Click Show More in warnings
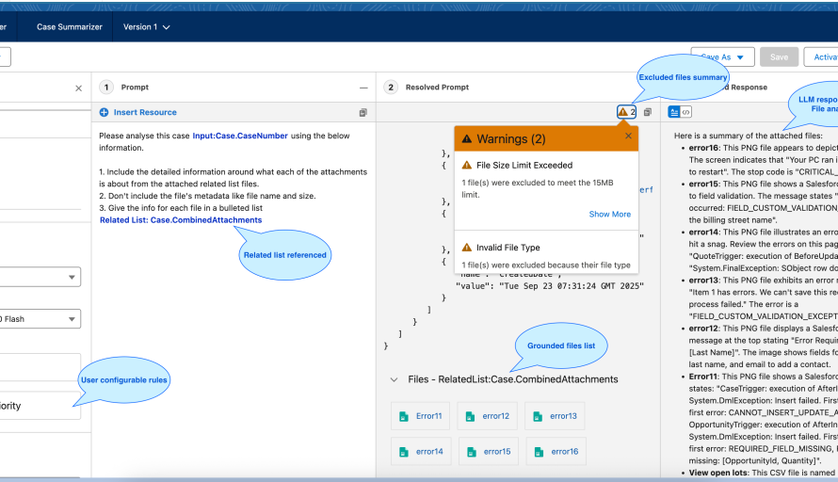 point(609,214)
